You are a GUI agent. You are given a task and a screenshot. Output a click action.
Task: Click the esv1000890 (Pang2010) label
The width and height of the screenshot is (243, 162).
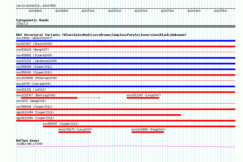149,129
